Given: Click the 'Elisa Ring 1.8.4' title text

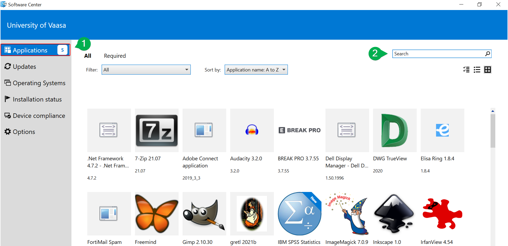Looking at the screenshot, I should coord(437,158).
